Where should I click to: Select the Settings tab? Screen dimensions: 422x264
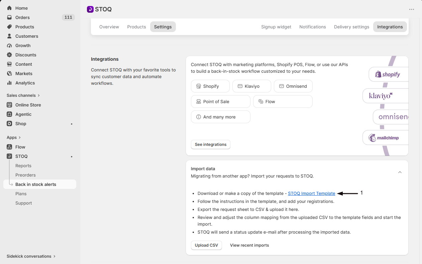[x=163, y=27]
